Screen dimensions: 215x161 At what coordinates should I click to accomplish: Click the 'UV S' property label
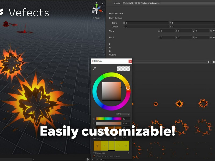[112, 31]
